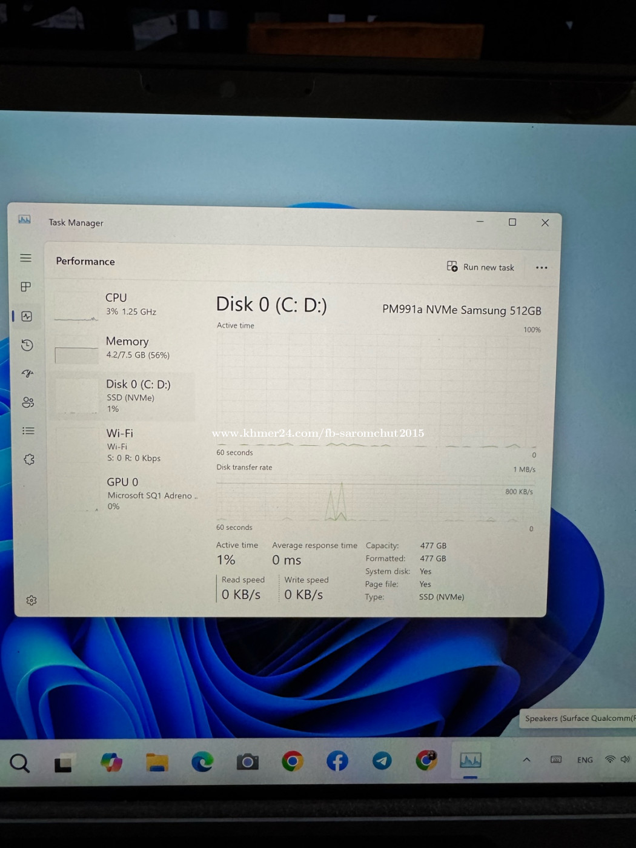Open the Processes page in sidebar
This screenshot has height=848, width=636.
click(x=25, y=287)
